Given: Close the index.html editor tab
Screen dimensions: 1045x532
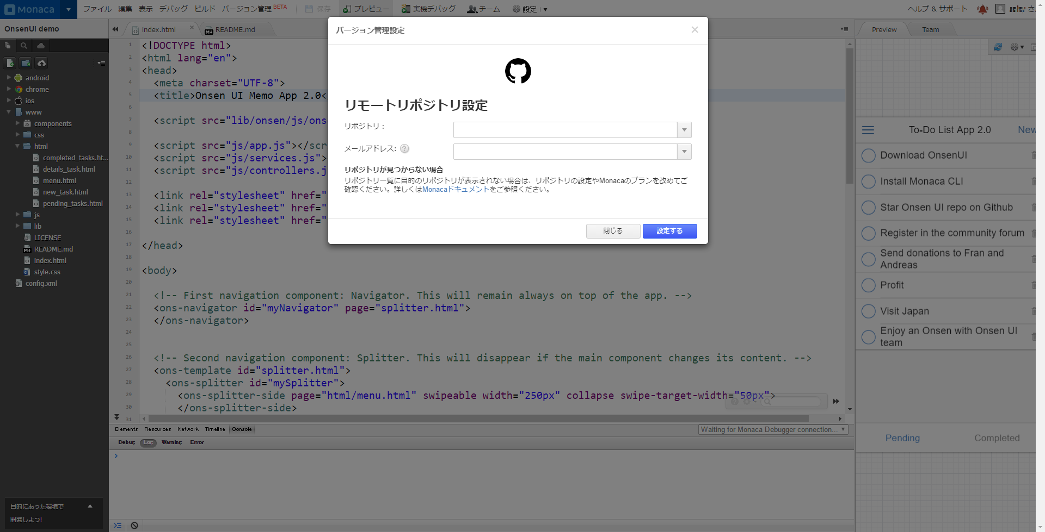Looking at the screenshot, I should (192, 28).
